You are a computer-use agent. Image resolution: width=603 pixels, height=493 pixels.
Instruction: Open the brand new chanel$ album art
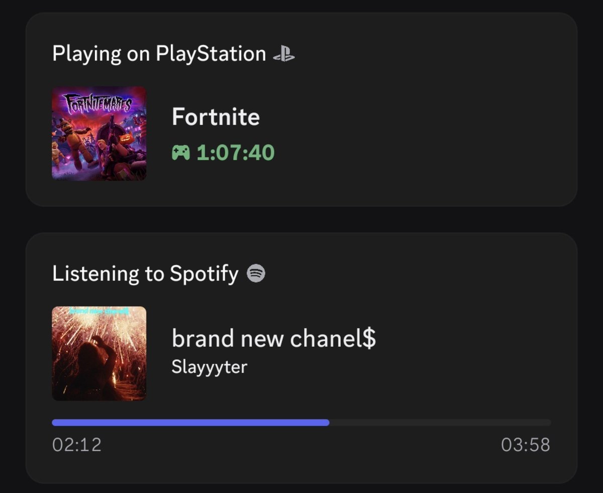99,354
